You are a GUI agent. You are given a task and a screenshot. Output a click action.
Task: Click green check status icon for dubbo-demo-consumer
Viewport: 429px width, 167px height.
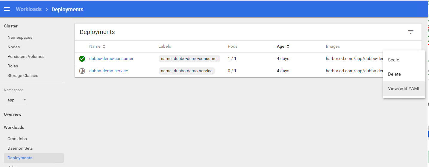(82, 59)
